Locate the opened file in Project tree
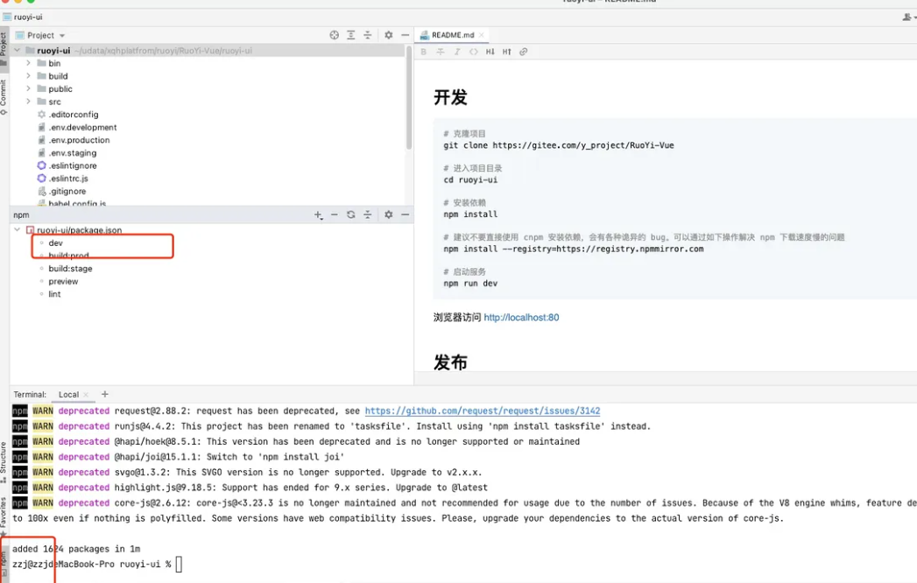The height and width of the screenshot is (583, 917). click(334, 35)
